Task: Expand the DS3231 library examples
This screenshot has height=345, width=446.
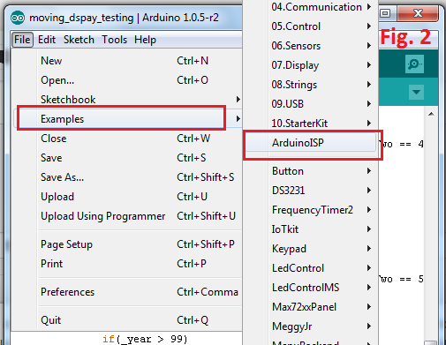Action: pos(311,191)
